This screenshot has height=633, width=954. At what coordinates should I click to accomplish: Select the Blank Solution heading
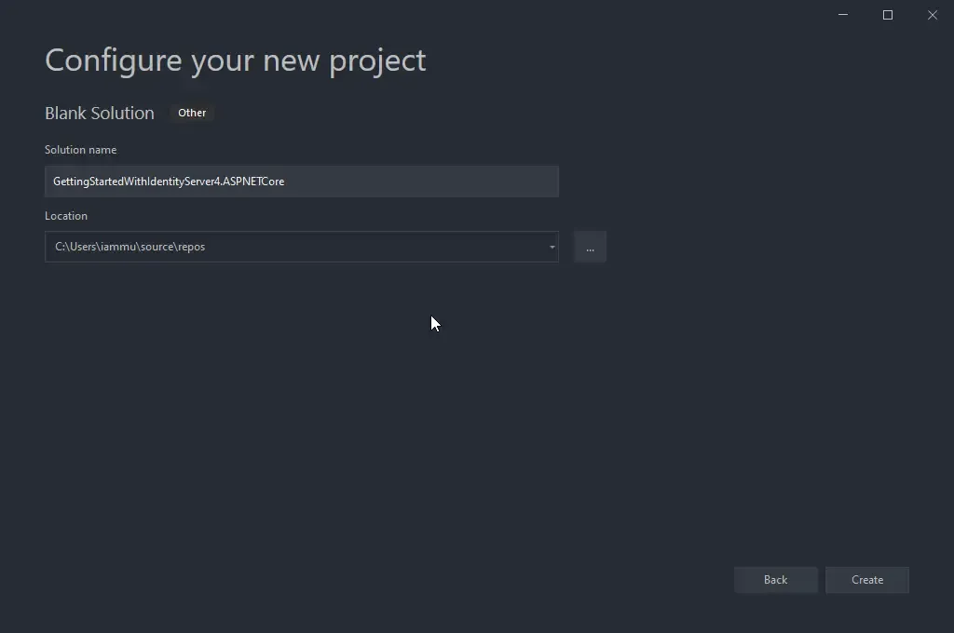click(x=99, y=113)
